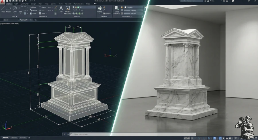This screenshot has height=140, width=258.
Task: Select the Max line tool
Action: coord(3,9)
